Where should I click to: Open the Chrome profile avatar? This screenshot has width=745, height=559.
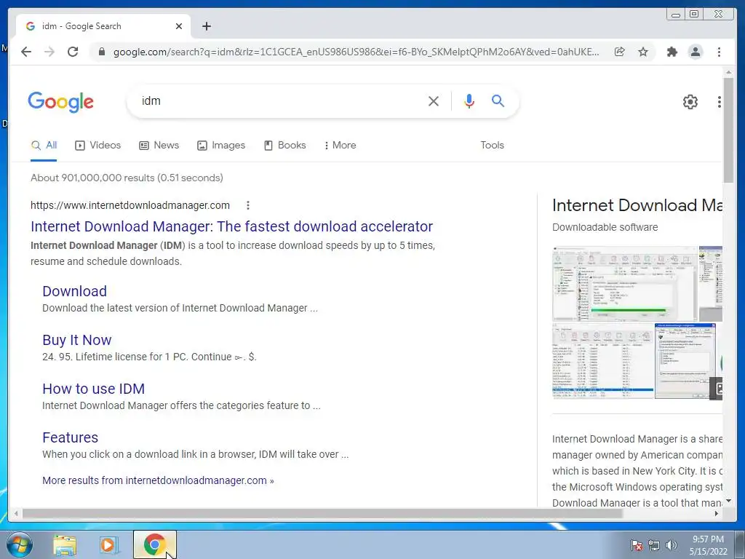coord(695,52)
